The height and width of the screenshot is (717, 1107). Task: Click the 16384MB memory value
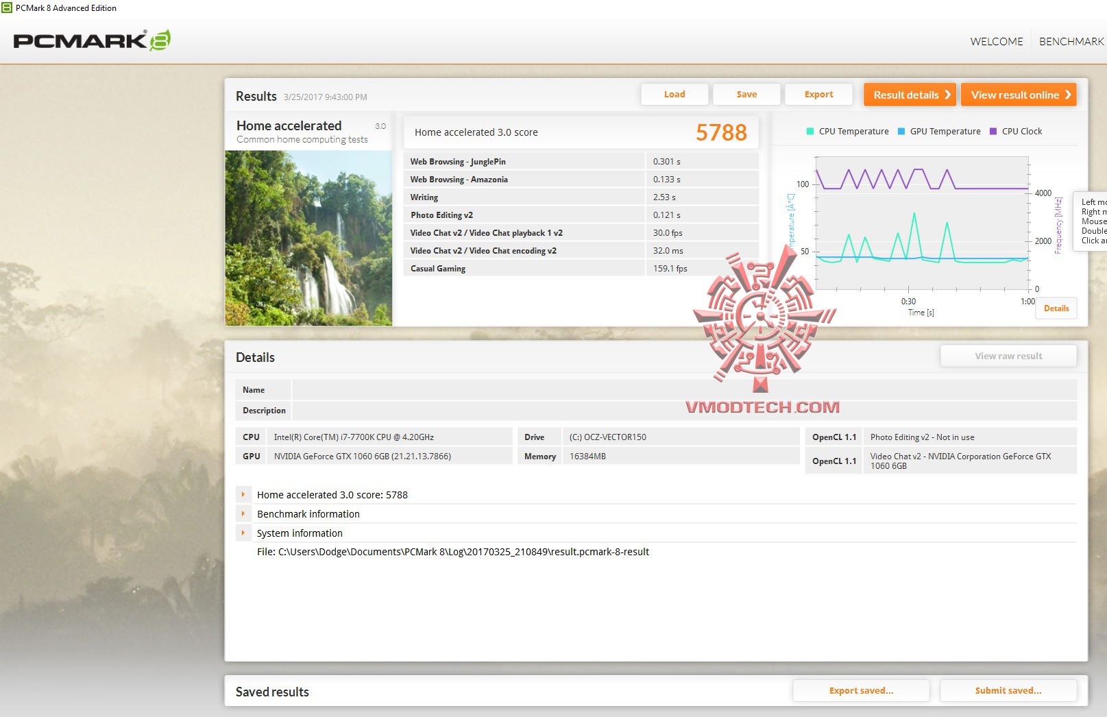[587, 457]
